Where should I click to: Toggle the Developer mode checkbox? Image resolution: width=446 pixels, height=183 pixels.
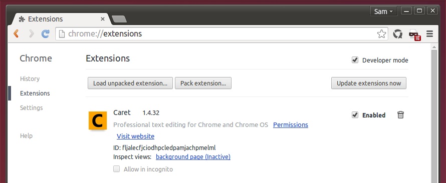click(355, 60)
